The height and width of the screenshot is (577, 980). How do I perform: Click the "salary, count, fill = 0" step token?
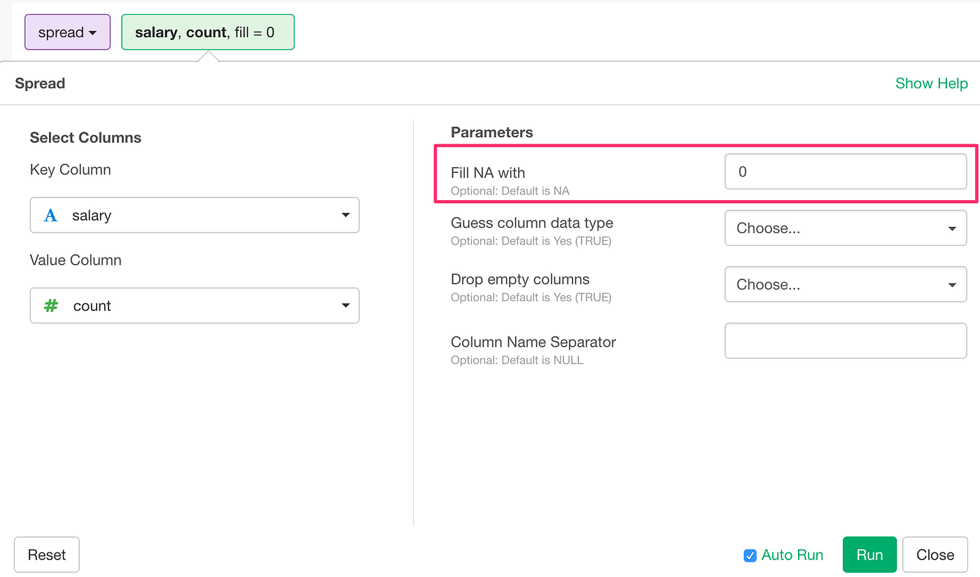pyautogui.click(x=208, y=32)
